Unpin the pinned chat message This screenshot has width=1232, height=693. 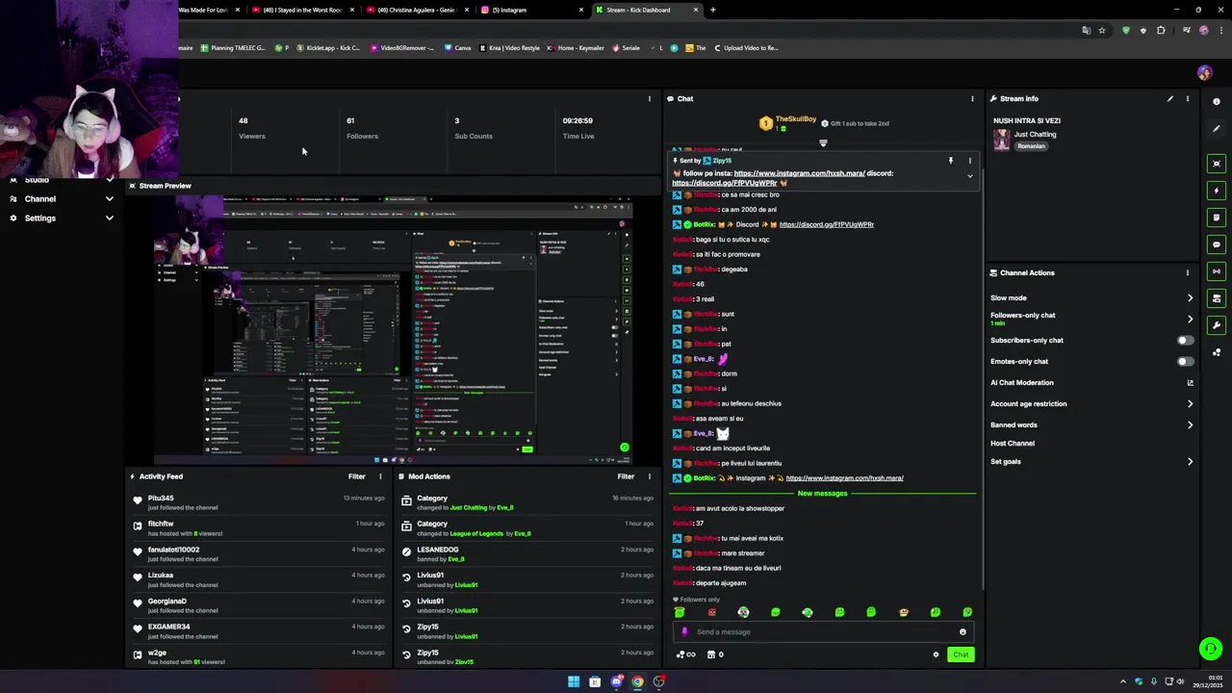[950, 161]
